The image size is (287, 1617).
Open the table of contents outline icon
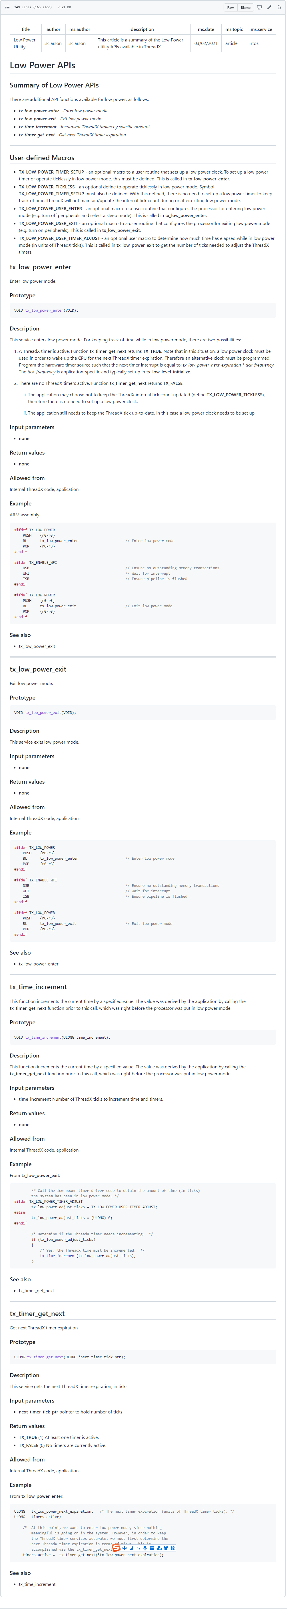(7, 7)
